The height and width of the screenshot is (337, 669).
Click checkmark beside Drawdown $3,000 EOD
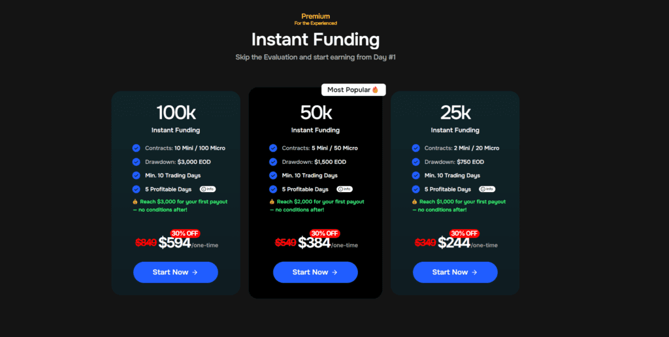coord(136,162)
